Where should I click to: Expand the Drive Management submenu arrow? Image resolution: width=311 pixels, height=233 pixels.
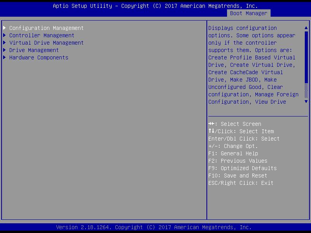[x=5, y=50]
